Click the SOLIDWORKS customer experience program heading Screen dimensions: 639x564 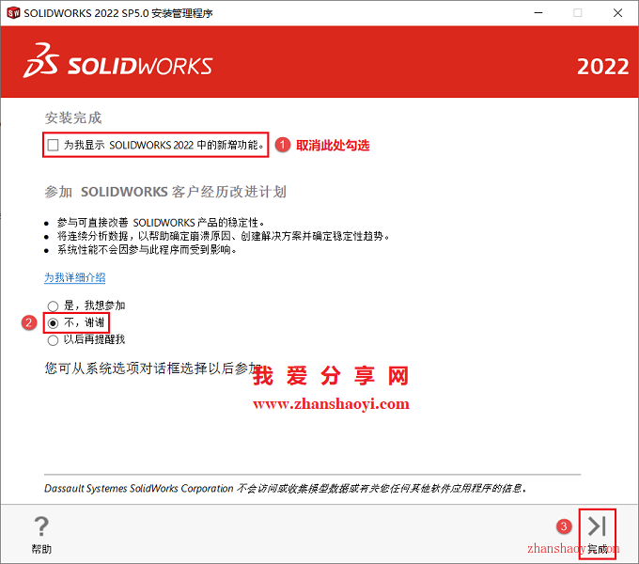tap(165, 192)
